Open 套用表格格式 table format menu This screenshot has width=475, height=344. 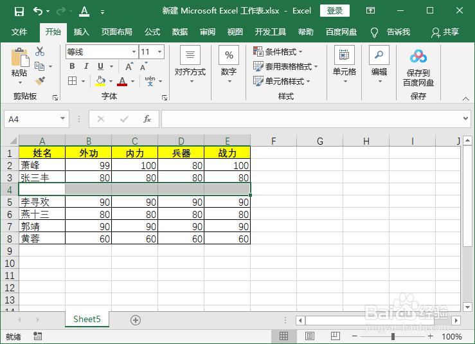(285, 66)
